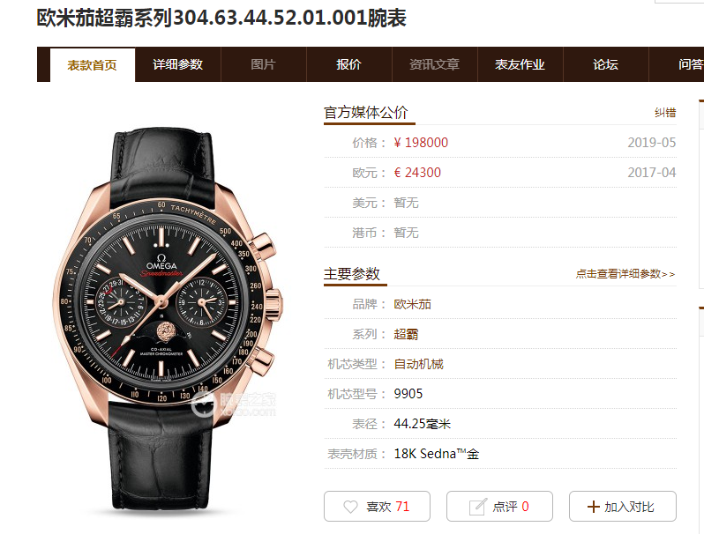Click the 自动机械 movement type link

pos(418,364)
